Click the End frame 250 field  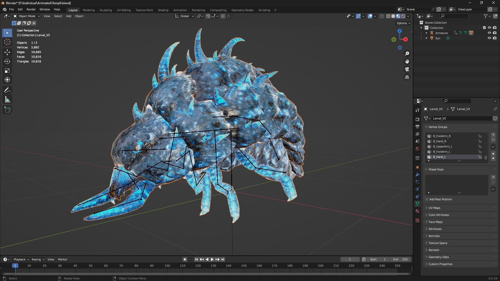pos(400,259)
